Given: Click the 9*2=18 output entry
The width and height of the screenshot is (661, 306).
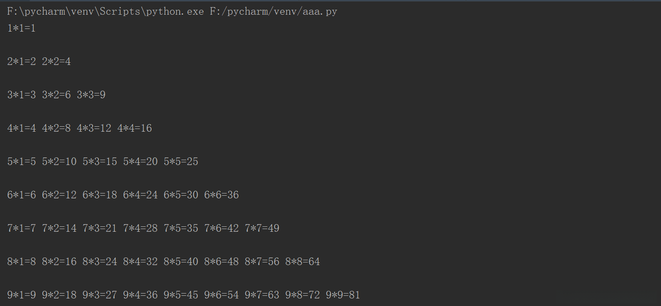Looking at the screenshot, I should [59, 295].
